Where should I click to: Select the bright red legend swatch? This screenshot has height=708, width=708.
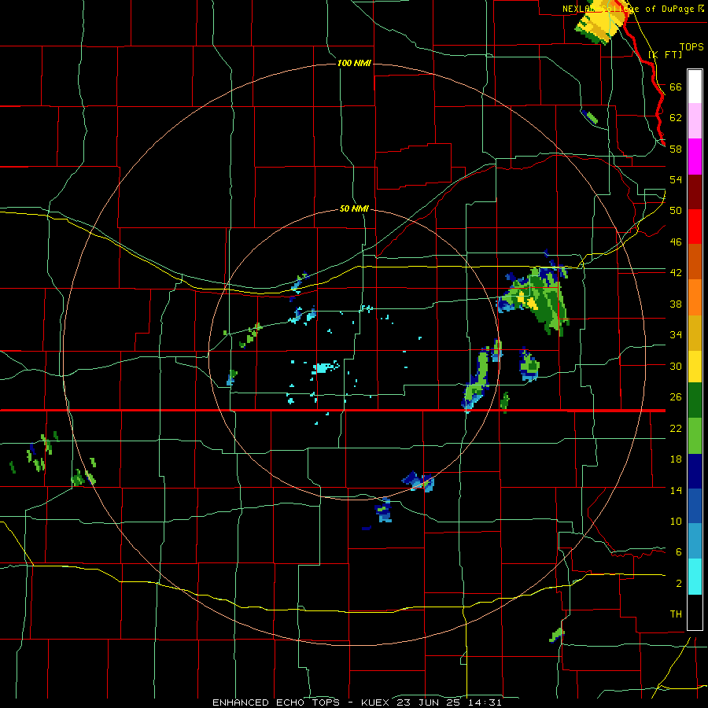pos(695,227)
